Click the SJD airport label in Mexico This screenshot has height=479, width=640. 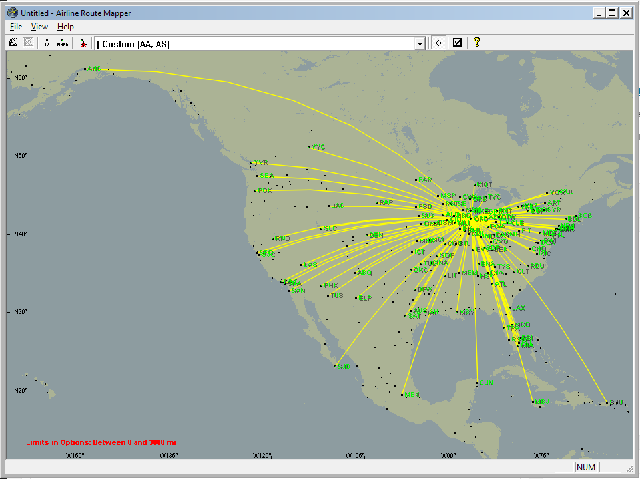[x=344, y=367]
